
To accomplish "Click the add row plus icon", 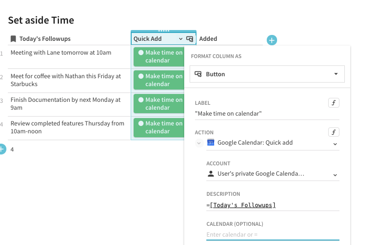I will point(1,149).
